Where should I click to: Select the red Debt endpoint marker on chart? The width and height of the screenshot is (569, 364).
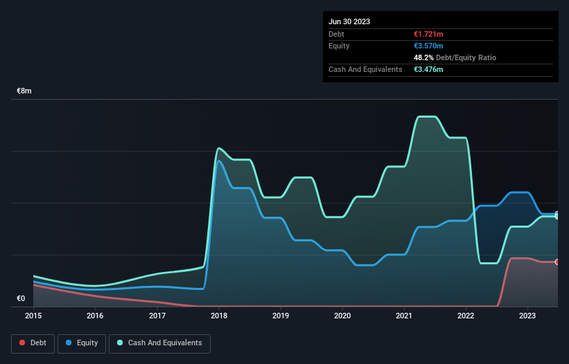click(x=557, y=262)
